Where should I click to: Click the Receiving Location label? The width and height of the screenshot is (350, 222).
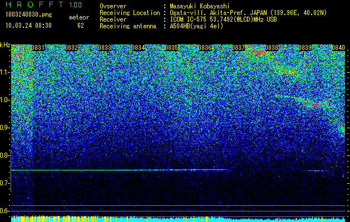tap(130, 13)
